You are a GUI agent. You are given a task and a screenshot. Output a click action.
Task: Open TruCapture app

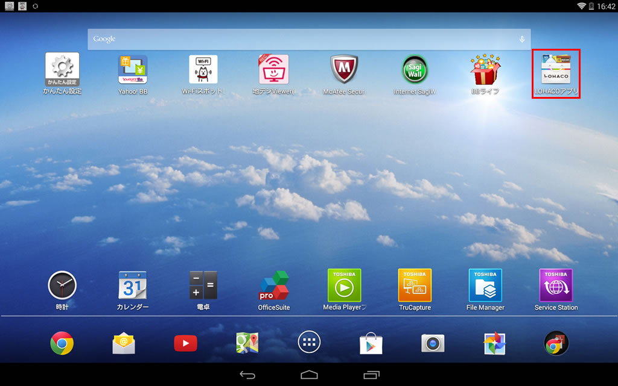coord(415,285)
